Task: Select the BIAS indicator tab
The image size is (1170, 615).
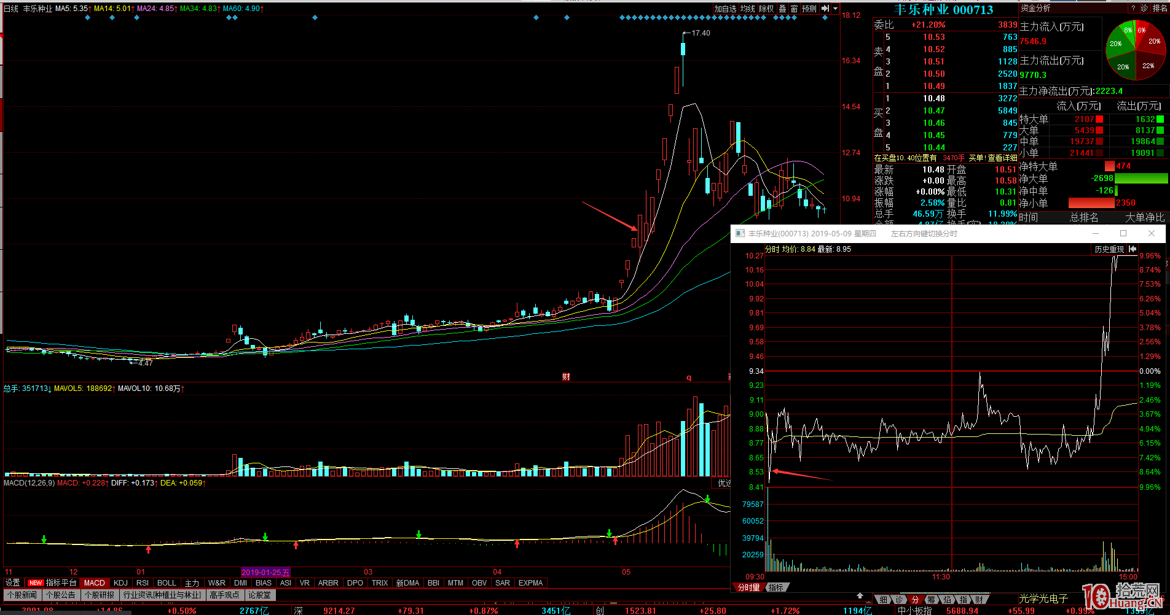Action: click(x=264, y=582)
